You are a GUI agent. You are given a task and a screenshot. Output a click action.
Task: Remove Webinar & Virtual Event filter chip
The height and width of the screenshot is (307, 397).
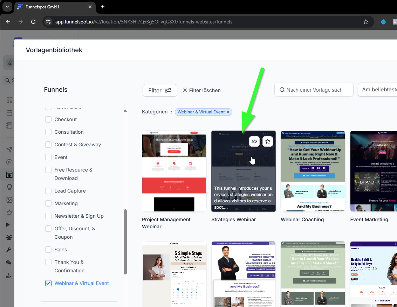click(228, 112)
